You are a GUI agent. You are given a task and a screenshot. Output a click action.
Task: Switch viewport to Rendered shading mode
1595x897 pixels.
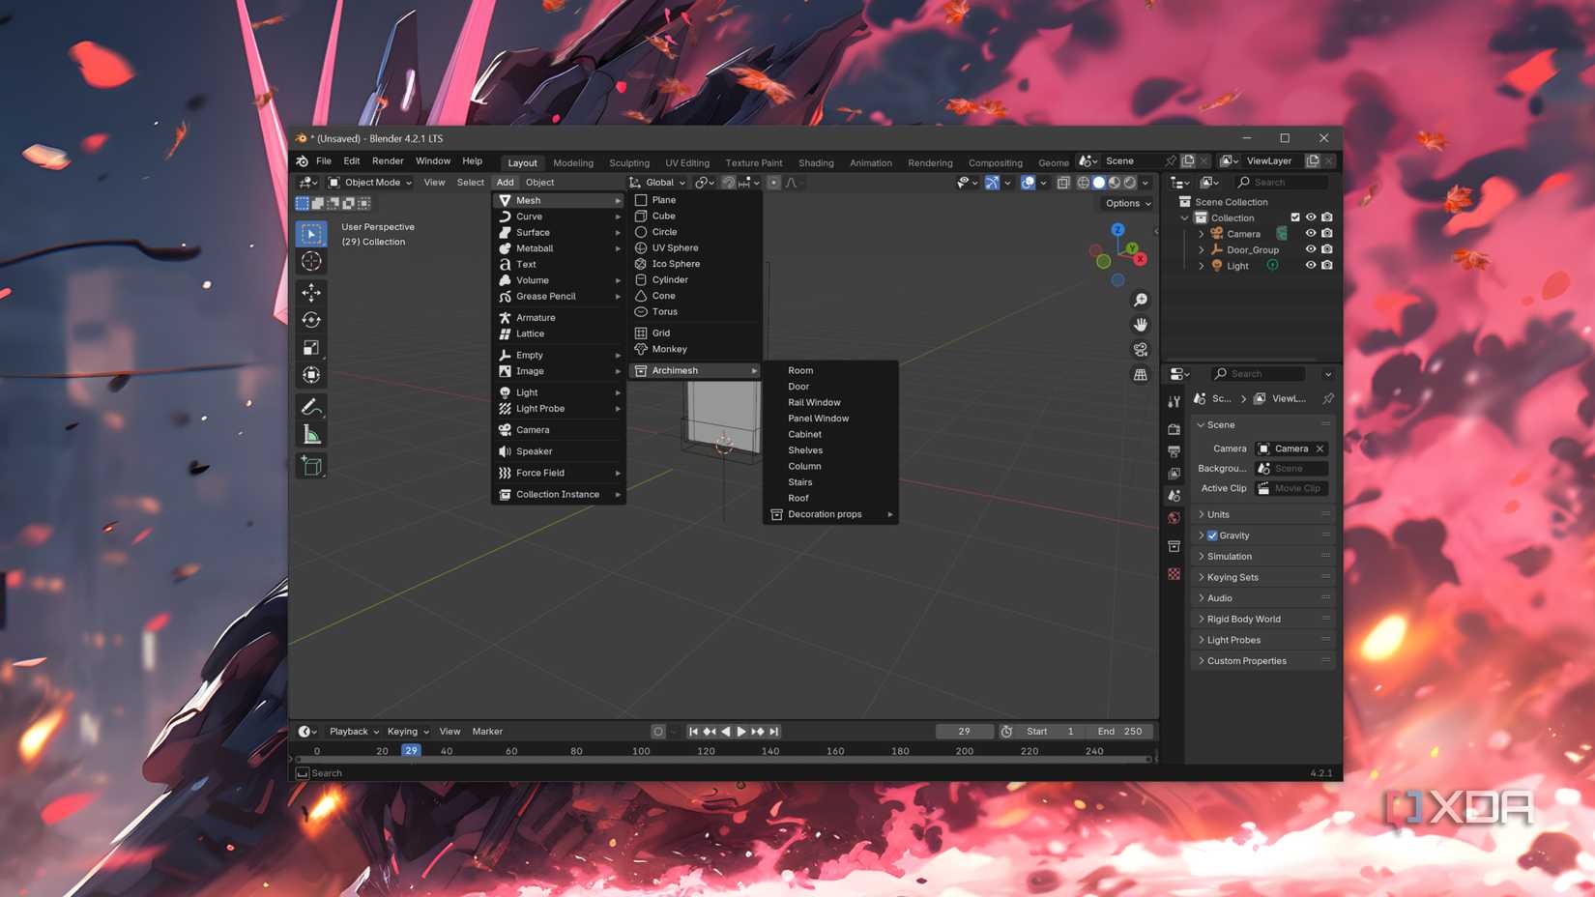coord(1129,183)
